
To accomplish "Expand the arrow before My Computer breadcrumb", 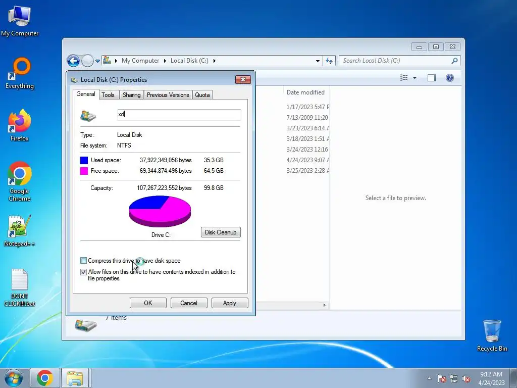I will click(x=116, y=61).
